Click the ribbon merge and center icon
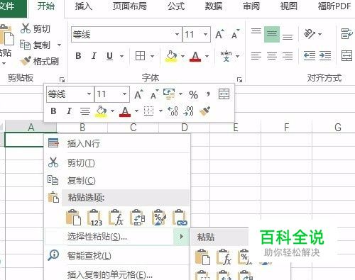The height and width of the screenshot is (280, 355). pyautogui.click(x=347, y=56)
